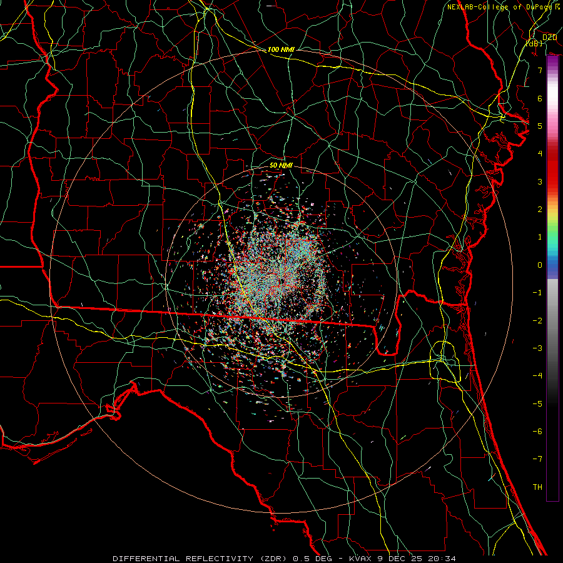Click the '9 DEC 25' date text
Viewport: 563px width, 563px height.
pyautogui.click(x=400, y=559)
